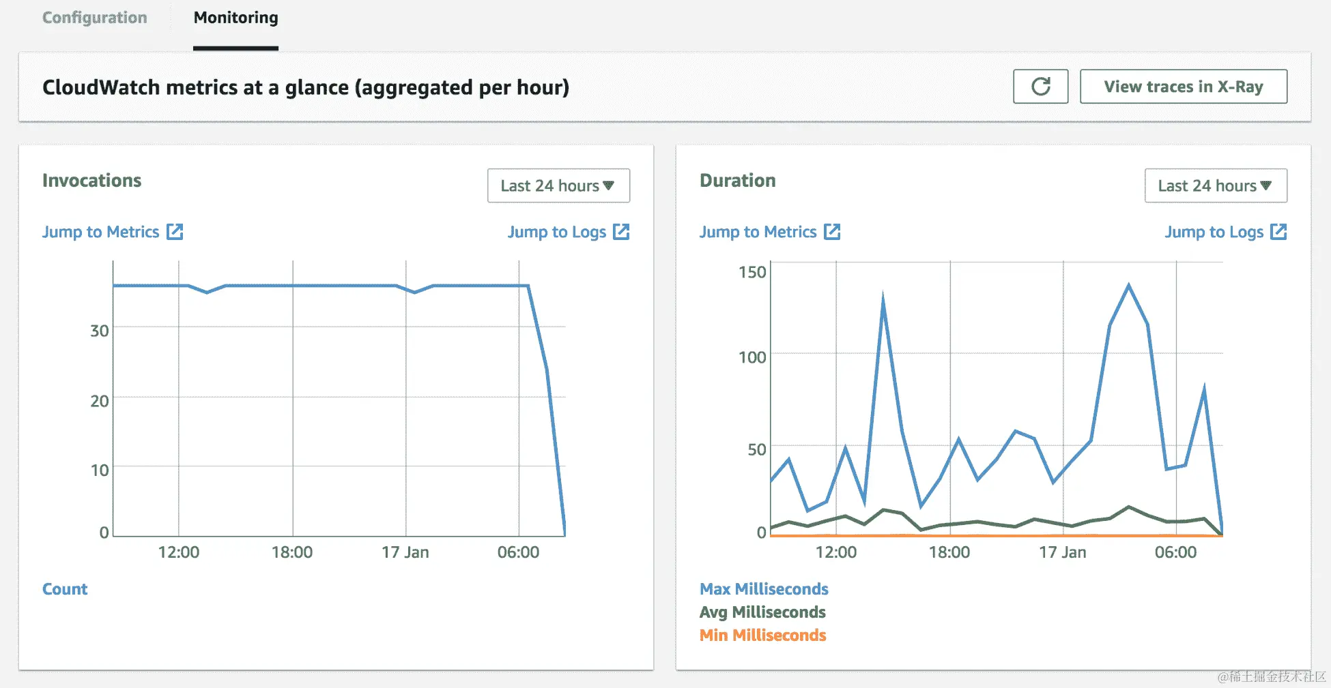Click external-link icon beside Invocations Jump to Metrics

coord(175,232)
